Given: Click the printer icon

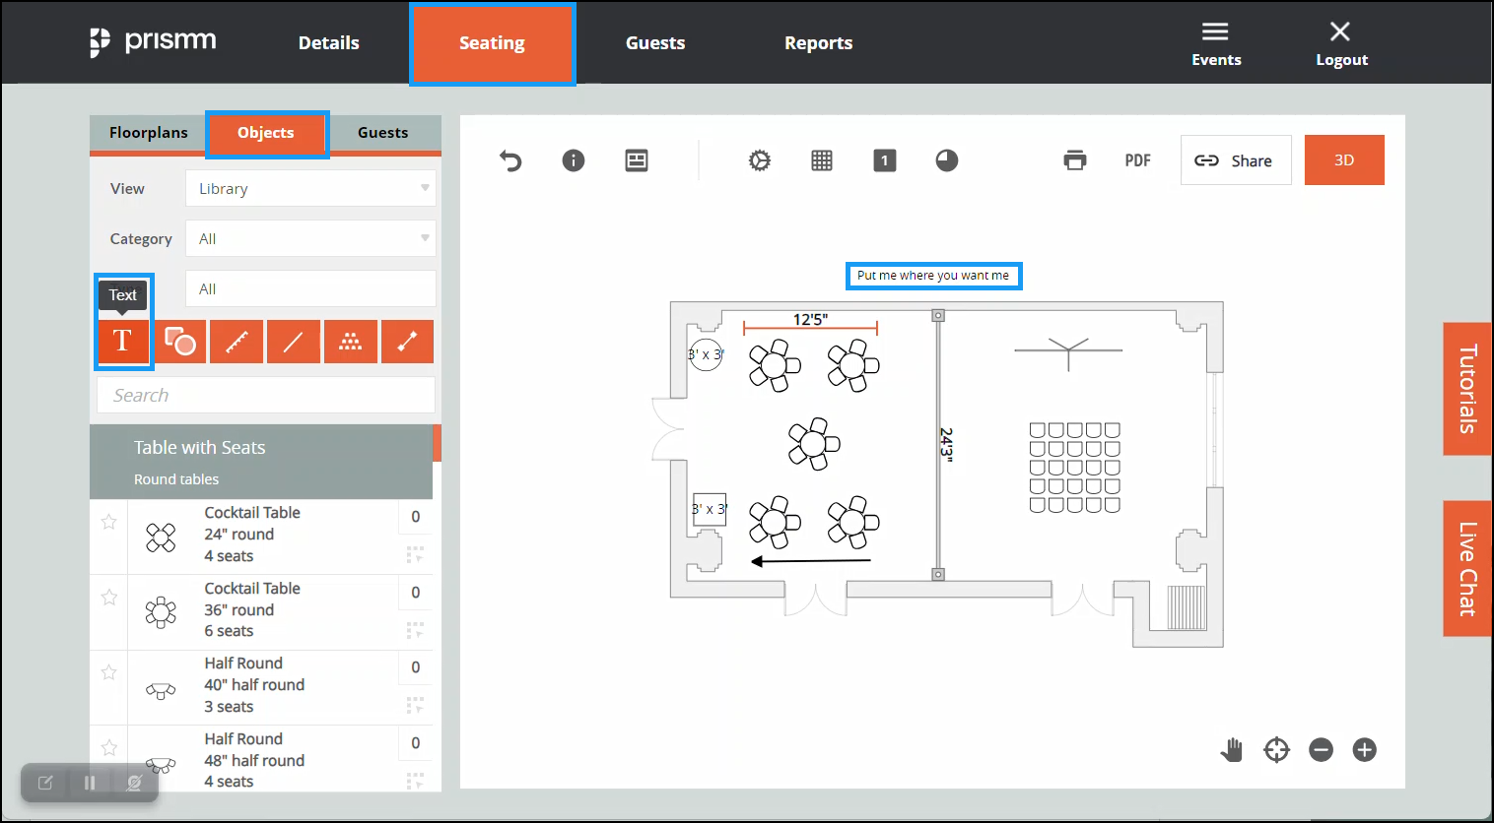Looking at the screenshot, I should coord(1075,160).
